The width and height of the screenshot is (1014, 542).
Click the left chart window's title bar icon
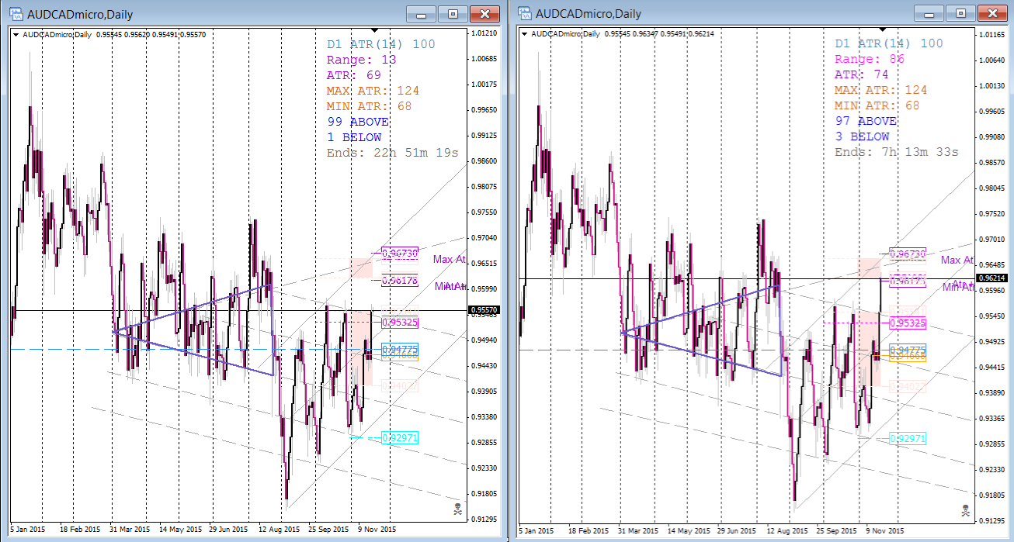(15, 14)
